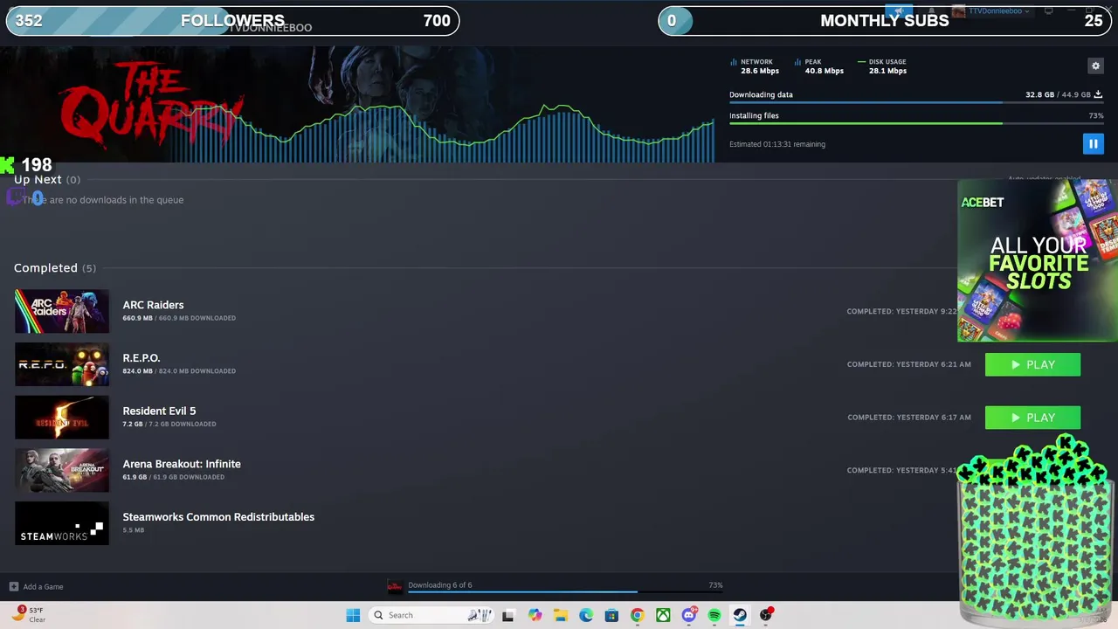Open Xbox app from taskbar
1118x629 pixels.
pyautogui.click(x=663, y=615)
